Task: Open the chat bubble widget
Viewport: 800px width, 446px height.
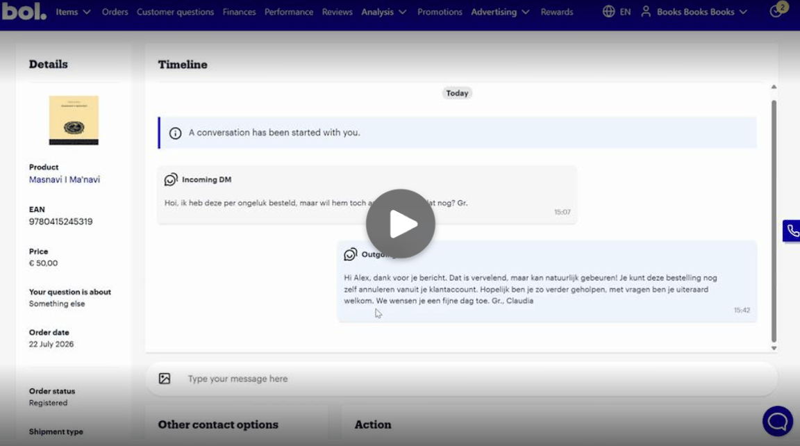Action: pyautogui.click(x=778, y=422)
